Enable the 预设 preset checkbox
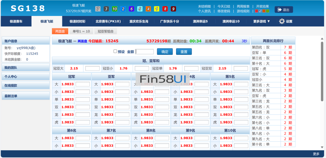326x158 pixels. coord(115,51)
